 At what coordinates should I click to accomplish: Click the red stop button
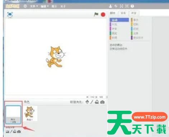[103, 15]
